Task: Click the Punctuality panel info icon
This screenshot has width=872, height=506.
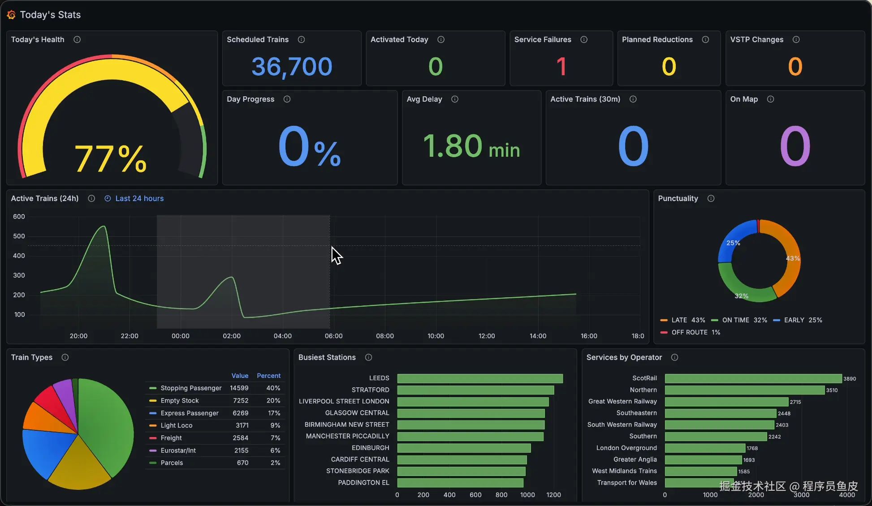Action: [711, 198]
